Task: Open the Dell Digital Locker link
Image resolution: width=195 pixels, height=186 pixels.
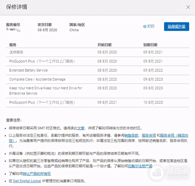Action: click(x=27, y=181)
